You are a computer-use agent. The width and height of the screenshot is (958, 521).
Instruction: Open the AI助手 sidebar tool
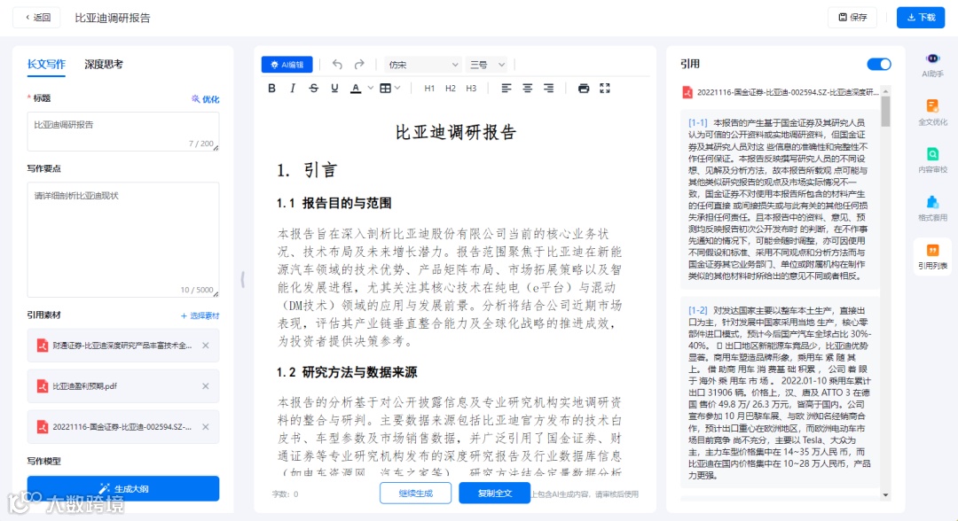932,65
